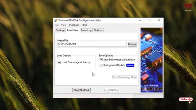Image resolution: width=196 pixels, height=110 pixels.
Task: Close the RAMDisk Configuration Utility window
Action: click(x=159, y=20)
